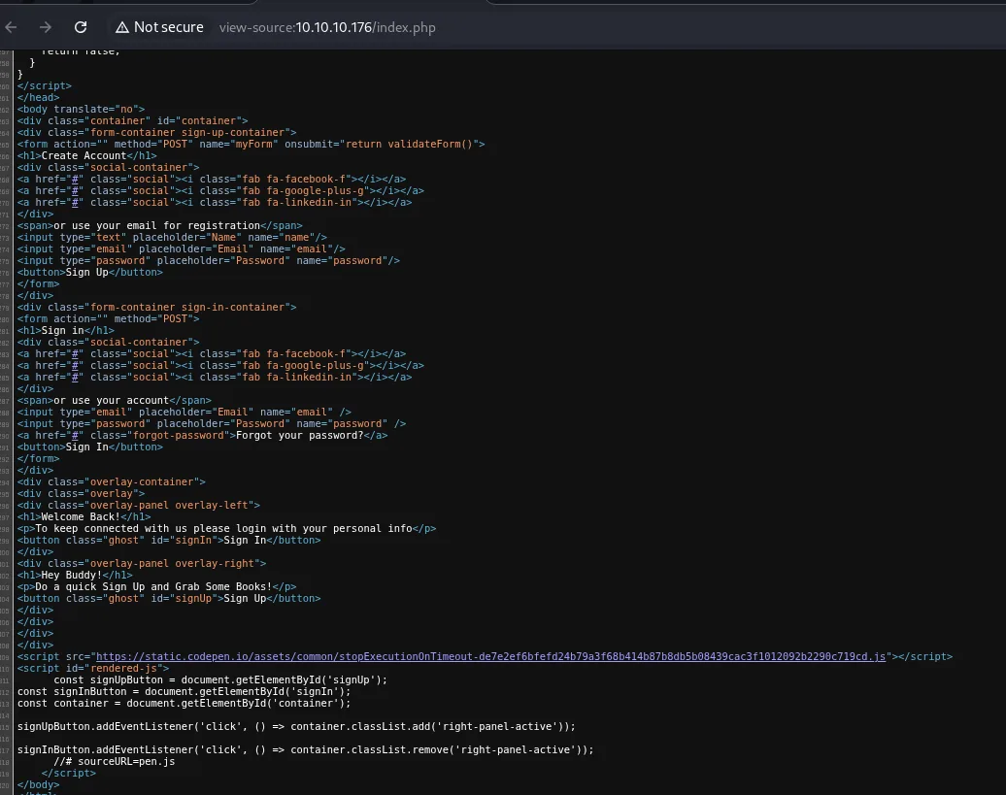Select the sign-in form line without an onsubmit attribute
Viewport: 1006px width, 795px height.
[108, 318]
